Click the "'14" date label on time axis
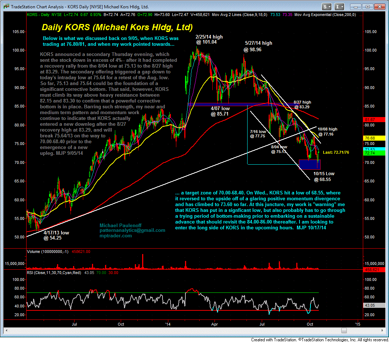This screenshot has height=342, width=389. coord(168,324)
